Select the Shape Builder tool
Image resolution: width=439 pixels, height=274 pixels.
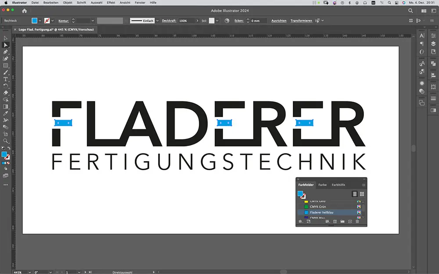pyautogui.click(x=6, y=100)
